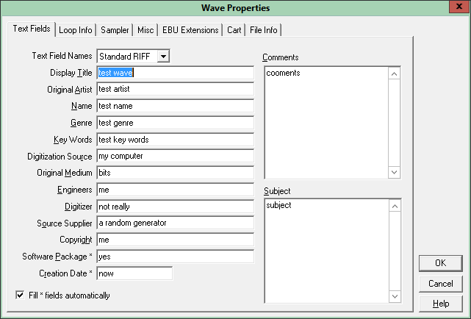Close the Wave Properties dialog
The width and height of the screenshot is (471, 319).
click(x=459, y=7)
